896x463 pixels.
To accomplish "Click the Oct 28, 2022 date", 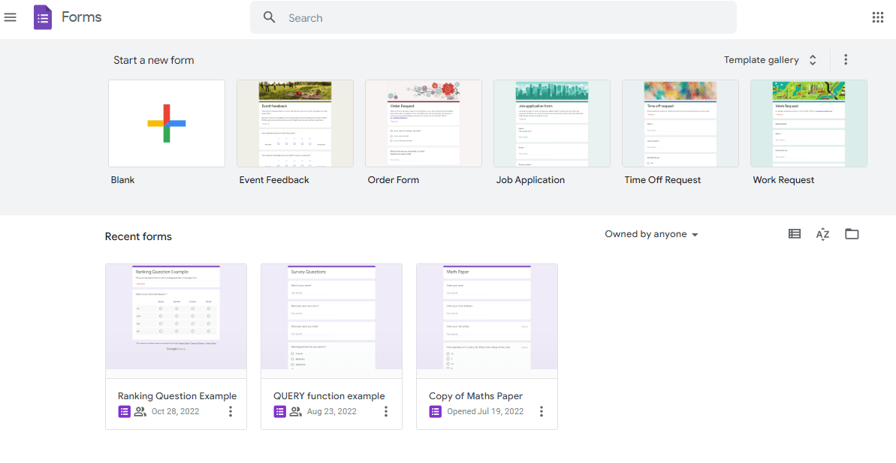I will pyautogui.click(x=176, y=411).
